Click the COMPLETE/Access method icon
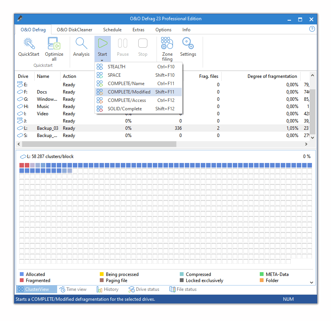The height and width of the screenshot is (321, 331). point(100,100)
